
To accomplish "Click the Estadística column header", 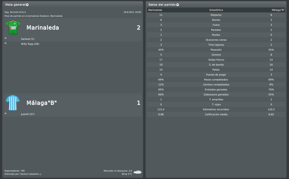I will tap(216, 10).
